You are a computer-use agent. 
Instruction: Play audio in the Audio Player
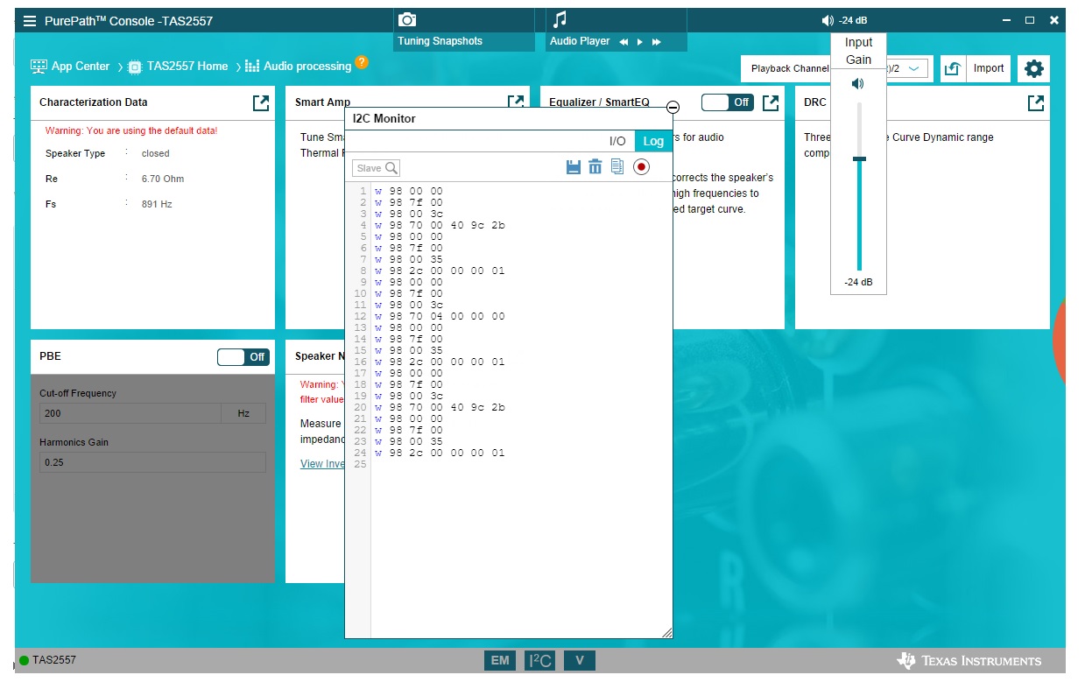[640, 41]
